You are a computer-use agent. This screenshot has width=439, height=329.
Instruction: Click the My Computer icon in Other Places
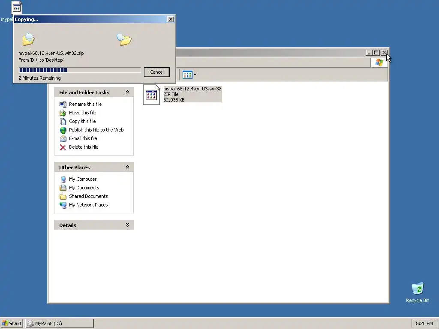coord(63,179)
